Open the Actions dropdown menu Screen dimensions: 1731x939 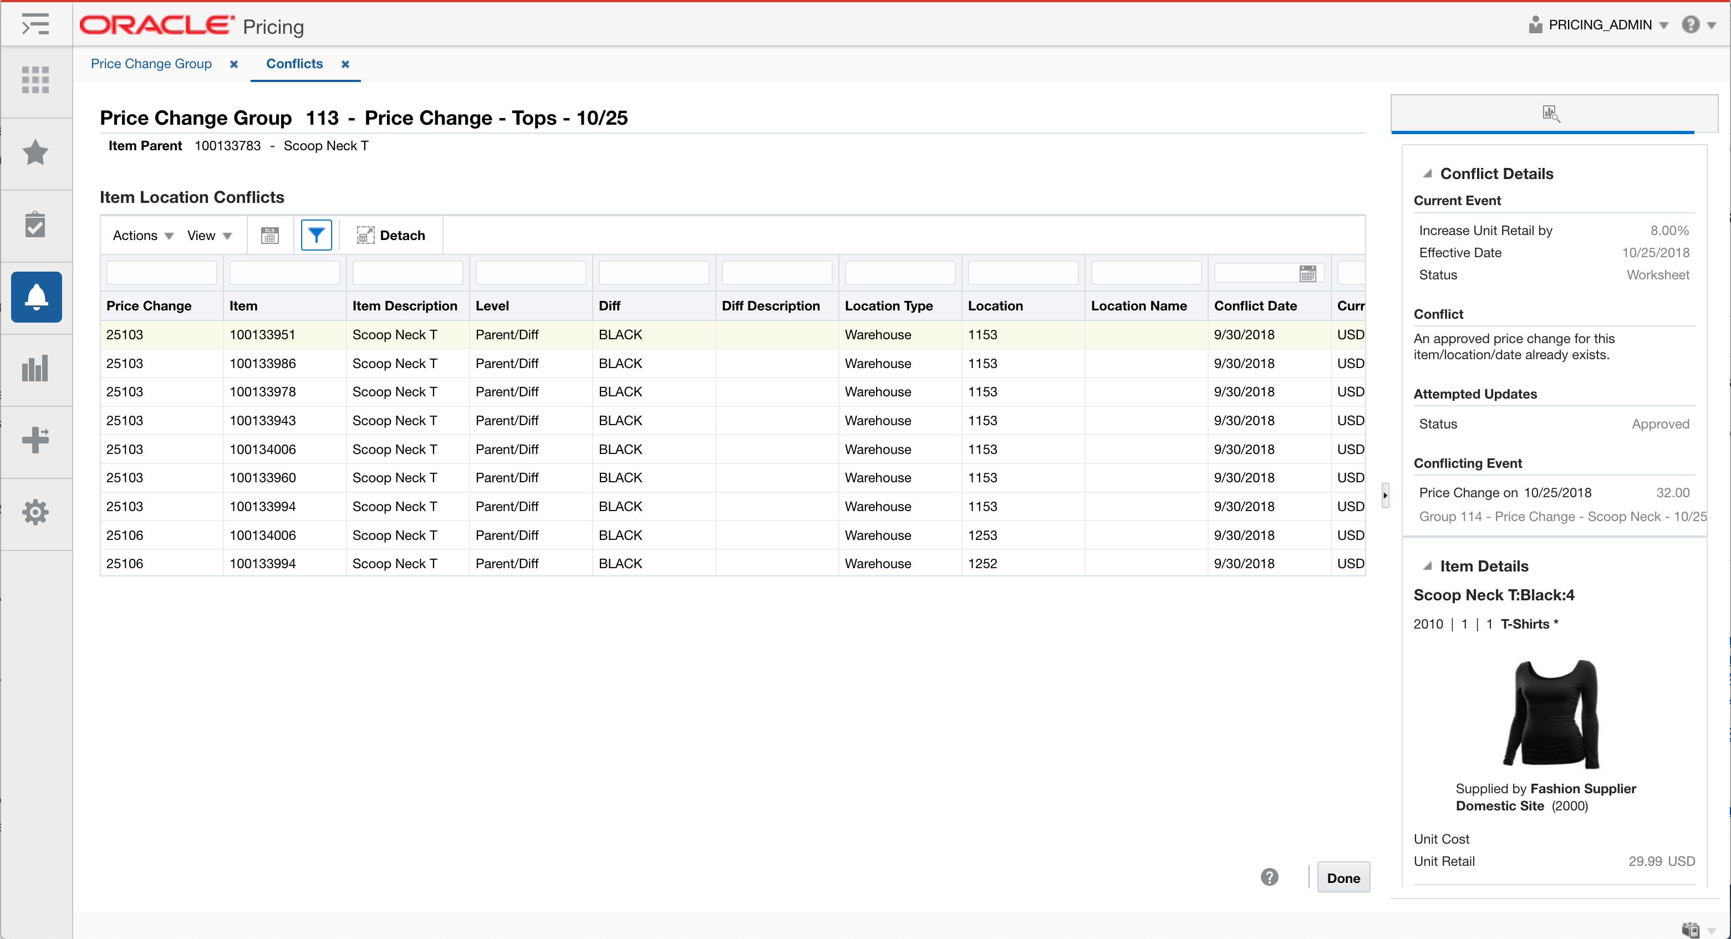pos(142,235)
